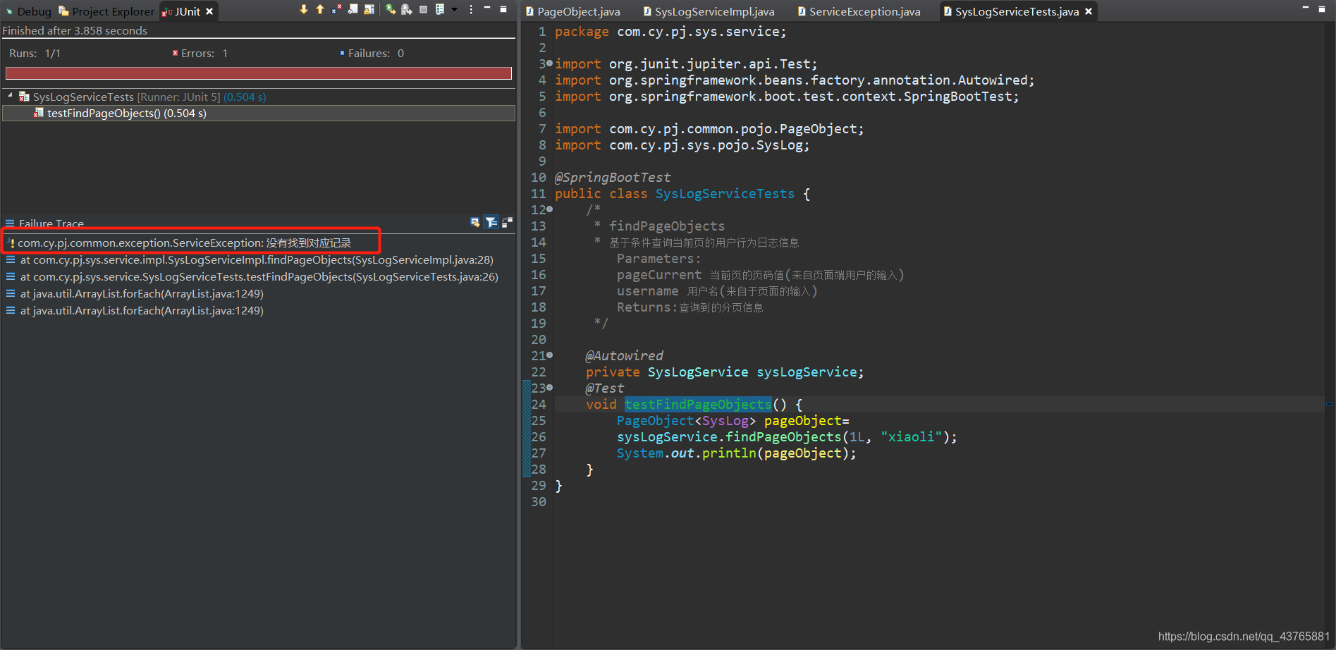The height and width of the screenshot is (650, 1336).
Task: Click Errors: 1 counter
Action: click(200, 54)
